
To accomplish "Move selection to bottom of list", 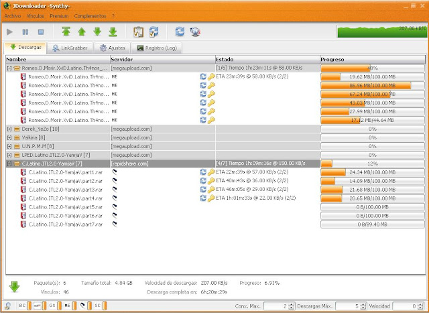I will [113, 32].
